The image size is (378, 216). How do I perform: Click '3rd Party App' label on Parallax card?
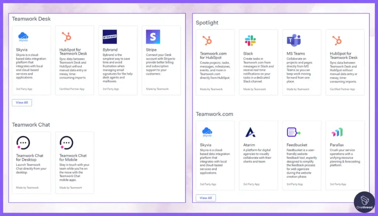click(x=338, y=184)
